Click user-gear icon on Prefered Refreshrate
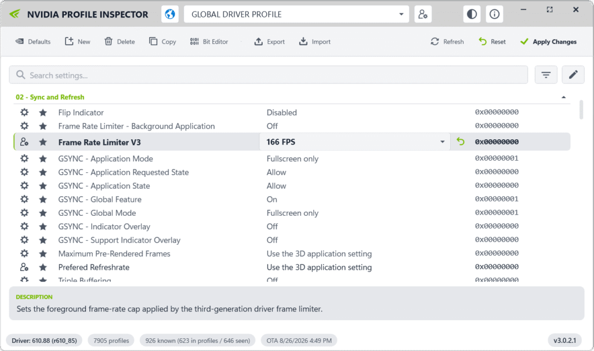594x351 pixels. [24, 267]
